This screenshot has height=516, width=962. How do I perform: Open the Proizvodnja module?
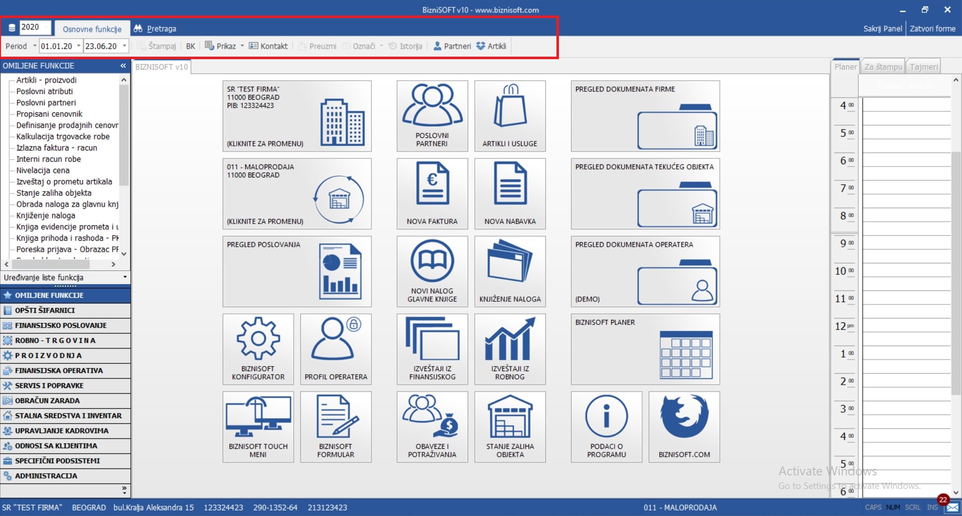tap(65, 356)
